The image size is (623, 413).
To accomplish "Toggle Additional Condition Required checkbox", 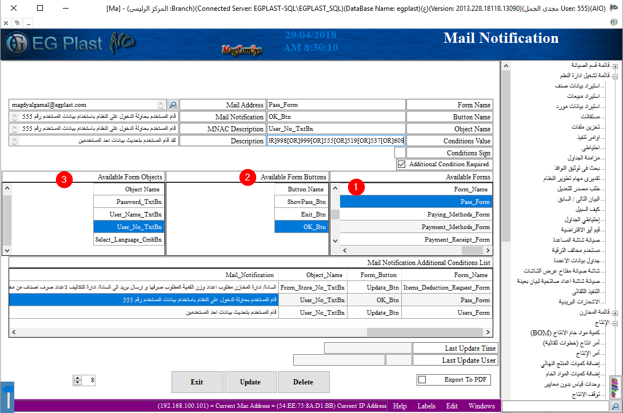I will (x=402, y=165).
